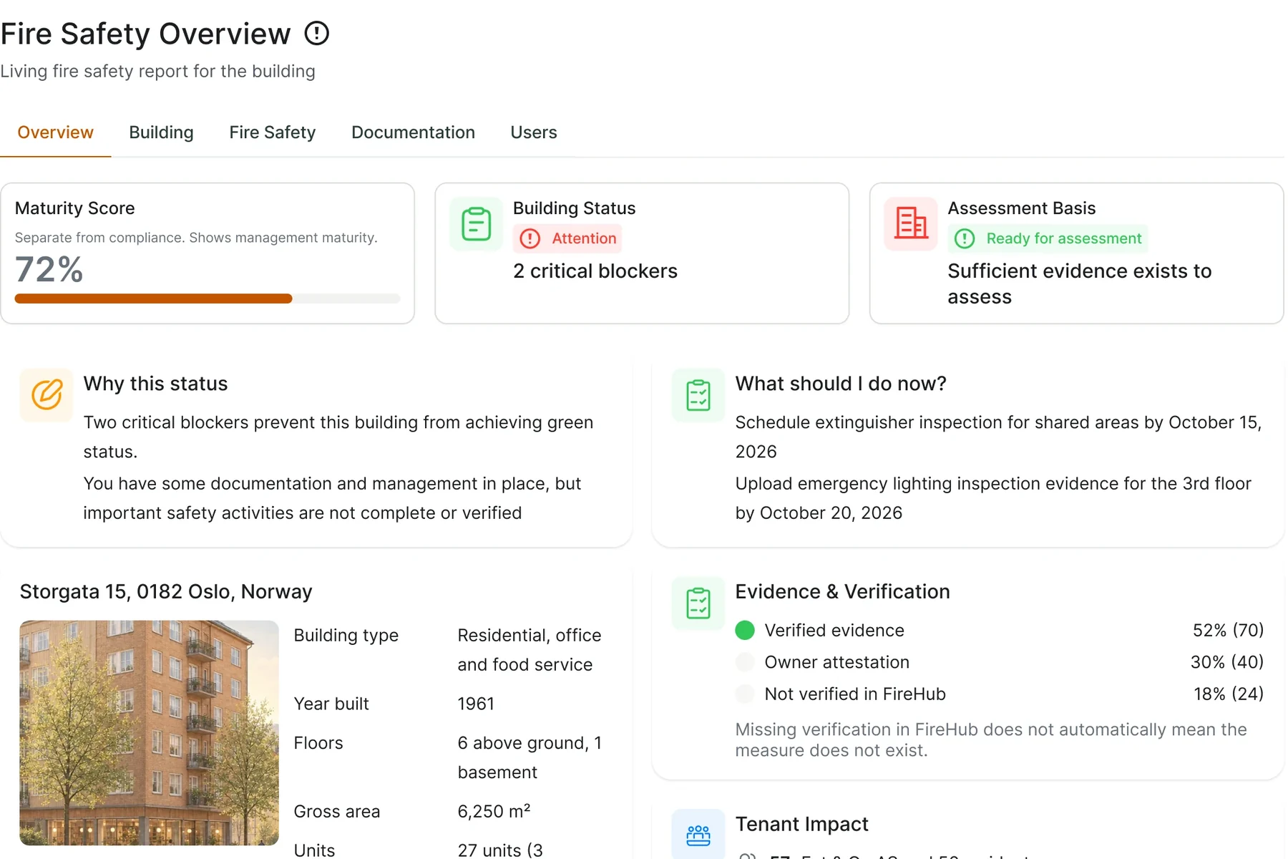The width and height of the screenshot is (1288, 859).
Task: Click the Maturity Score progress bar
Action: (207, 299)
